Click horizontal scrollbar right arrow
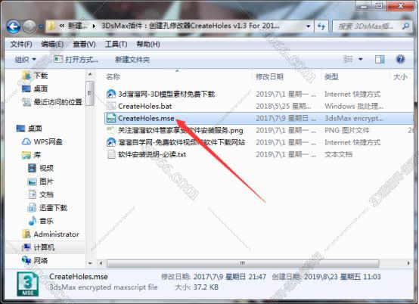This screenshot has height=304, width=419. point(408,263)
